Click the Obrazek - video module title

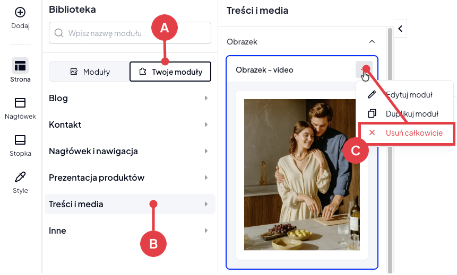264,70
